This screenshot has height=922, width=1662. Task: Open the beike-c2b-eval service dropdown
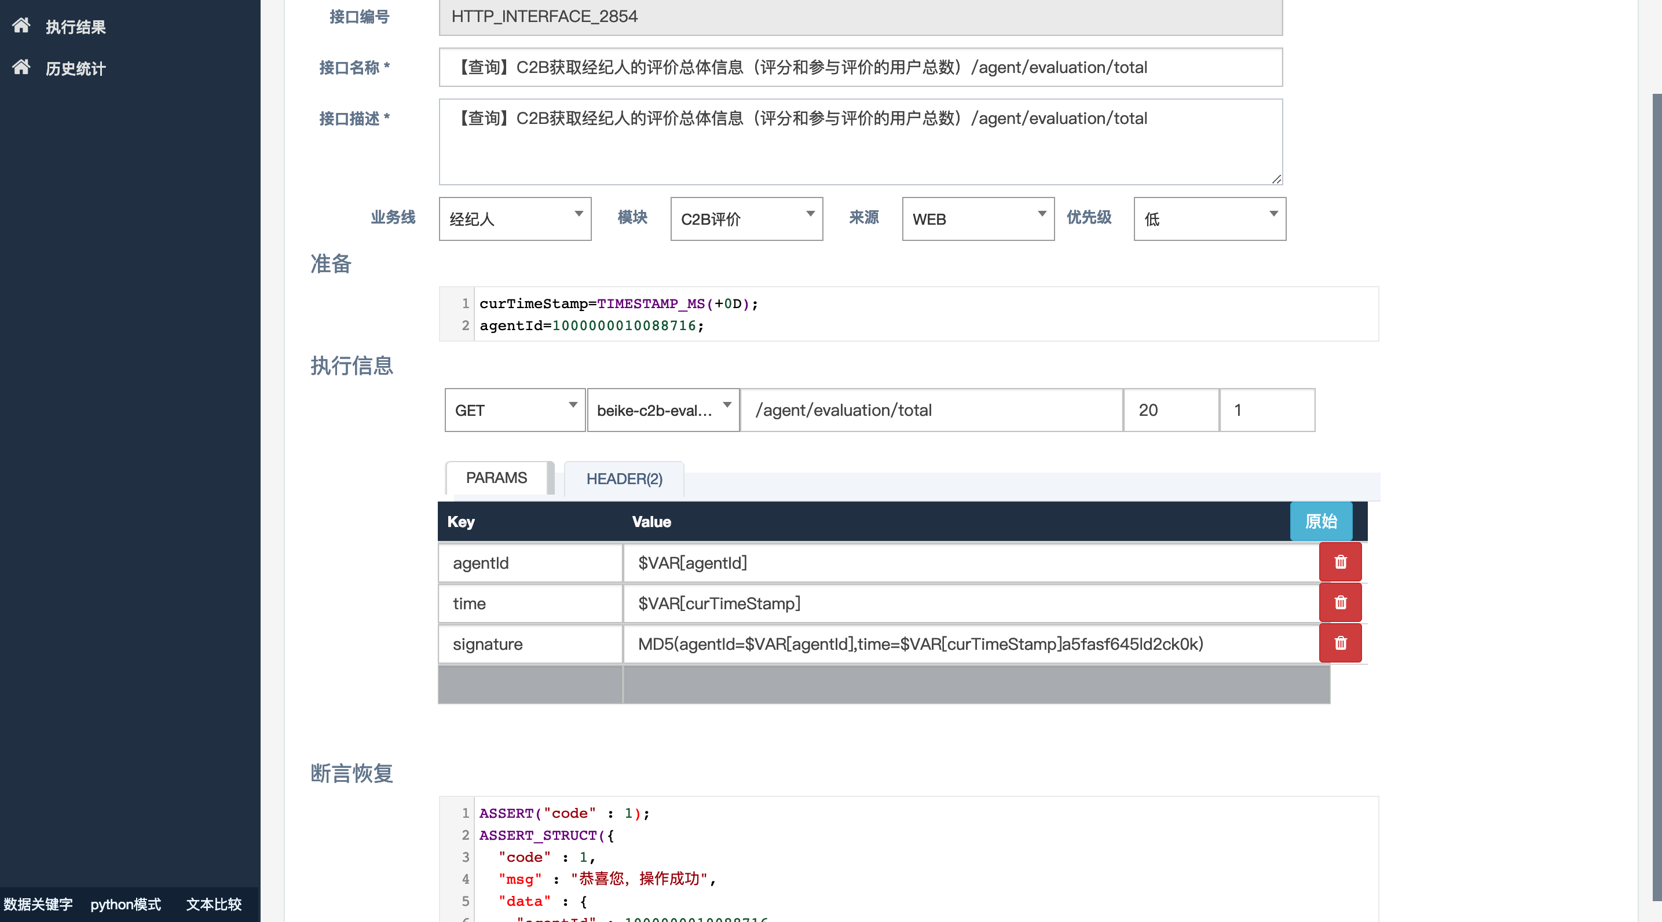pos(663,409)
